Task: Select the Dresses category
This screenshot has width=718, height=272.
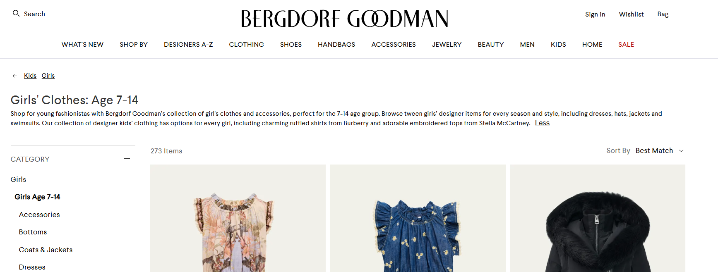Action: click(32, 267)
